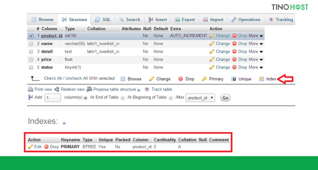The image size is (318, 170).
Task: Click Change pencil icon for name
Action: click(x=212, y=44)
